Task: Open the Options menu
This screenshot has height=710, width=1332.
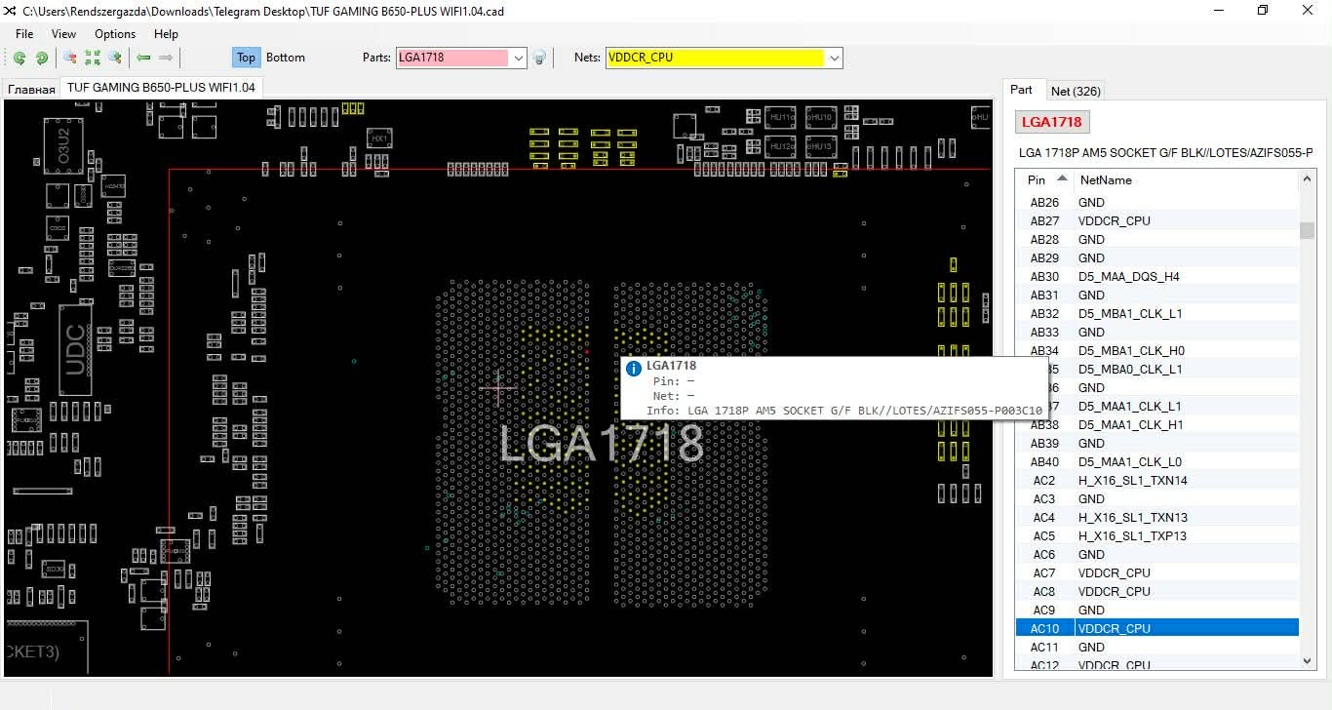Action: [115, 34]
